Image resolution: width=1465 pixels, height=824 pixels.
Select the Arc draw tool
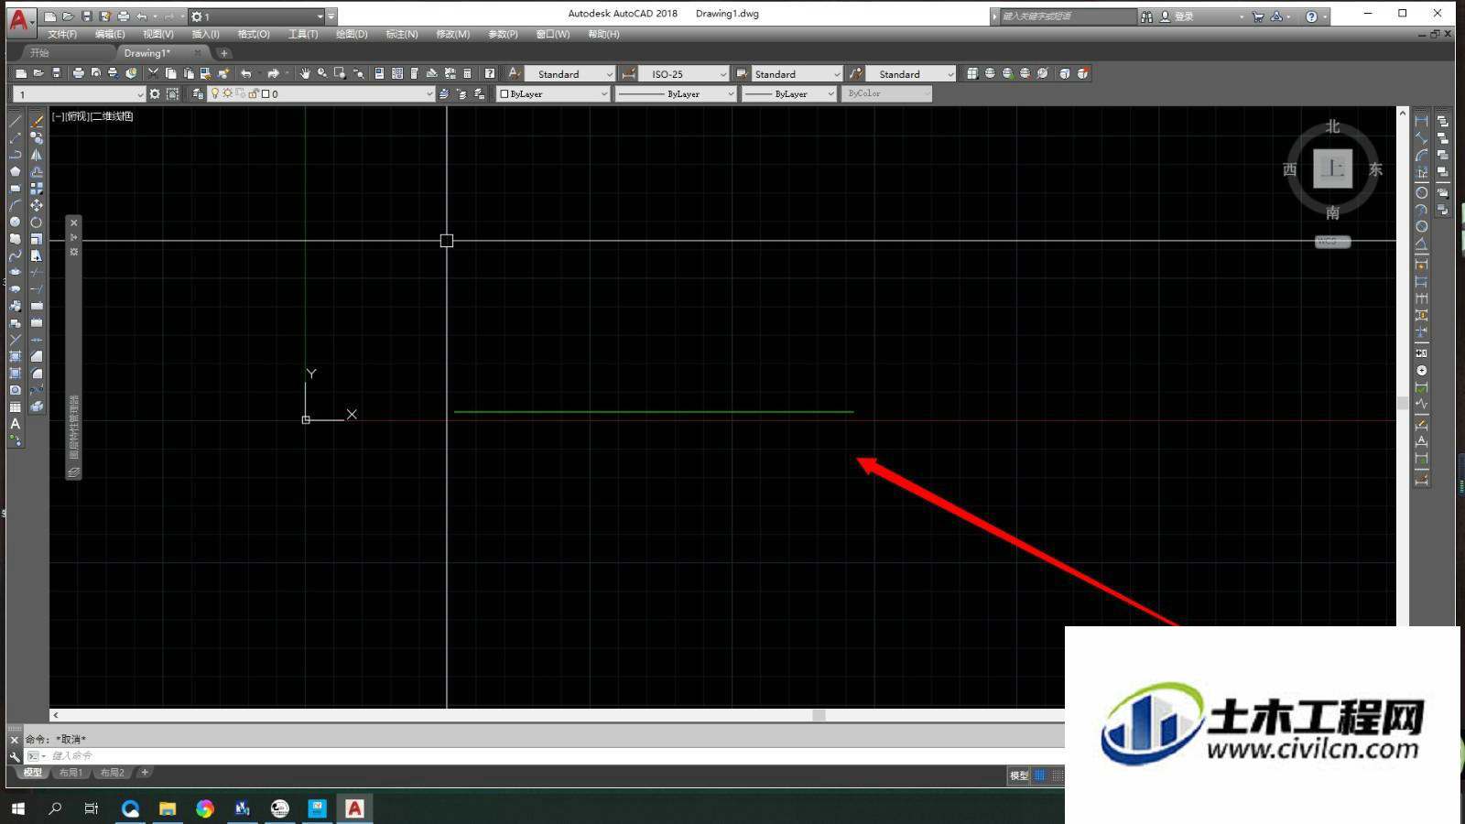[x=16, y=205]
